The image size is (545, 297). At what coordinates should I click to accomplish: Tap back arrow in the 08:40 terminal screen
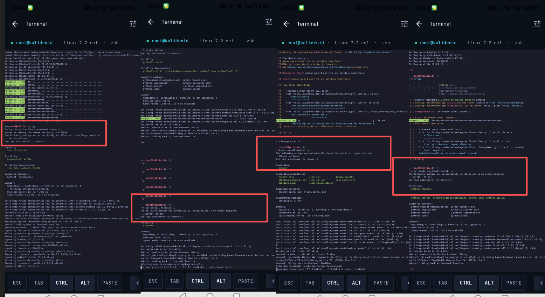[x=15, y=24]
